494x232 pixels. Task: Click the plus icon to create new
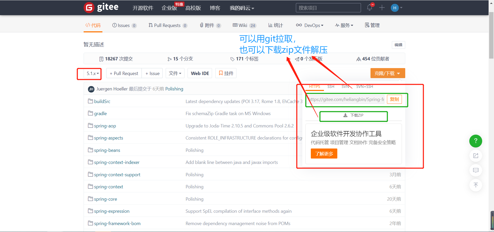(382, 8)
